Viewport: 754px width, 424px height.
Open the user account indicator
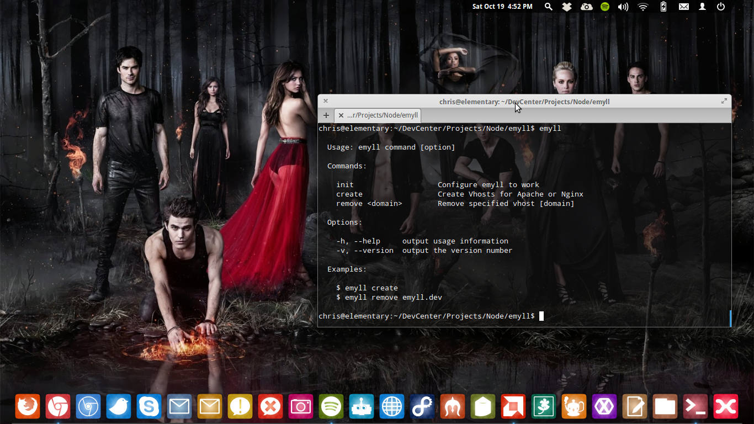[702, 7]
